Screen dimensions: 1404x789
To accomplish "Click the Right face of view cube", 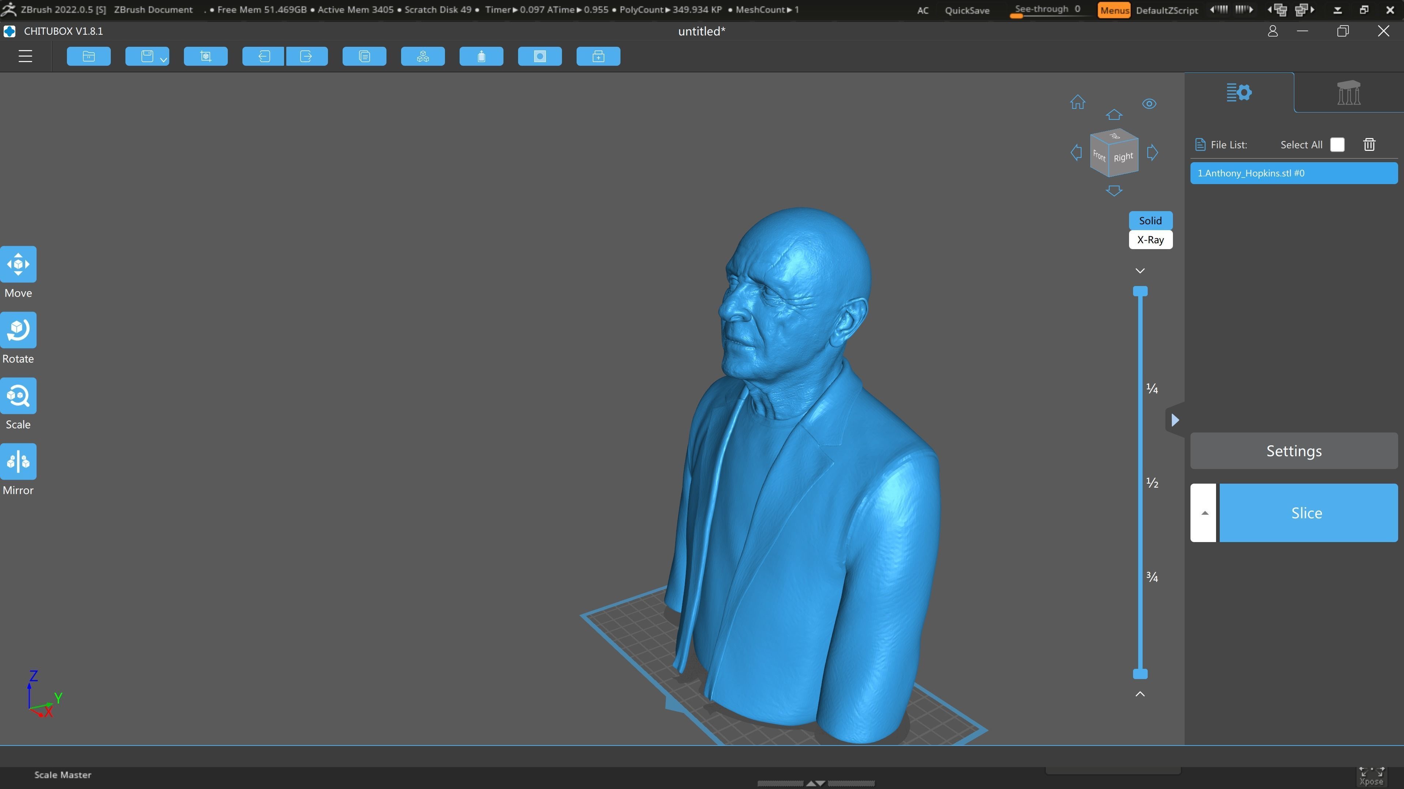I will tap(1123, 157).
